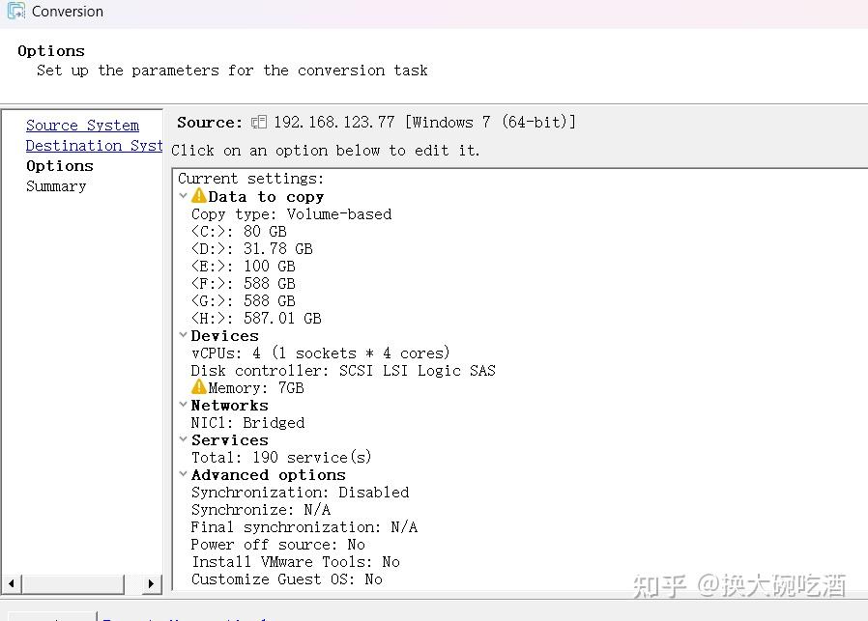Select the Options step in the sidebar
Image resolution: width=868 pixels, height=621 pixels.
point(60,165)
